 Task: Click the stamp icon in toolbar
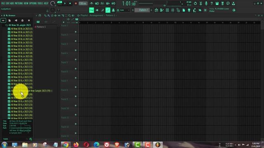[113, 10]
